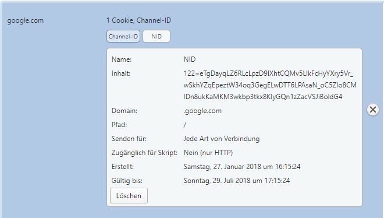This screenshot has height=218, width=384.
Task: Click 'Nein (nur HTTP)' script access value
Action: click(208, 153)
